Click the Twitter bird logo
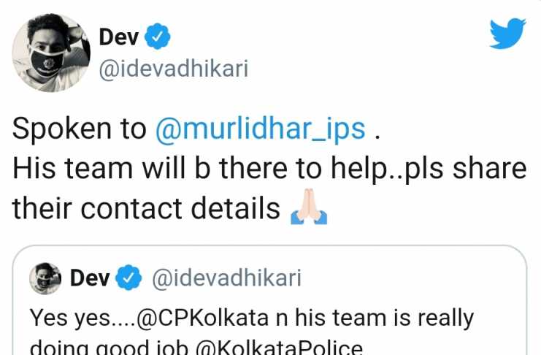 coord(508,34)
